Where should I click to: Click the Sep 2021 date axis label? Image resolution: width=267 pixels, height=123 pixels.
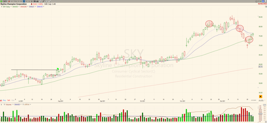click(x=102, y=101)
